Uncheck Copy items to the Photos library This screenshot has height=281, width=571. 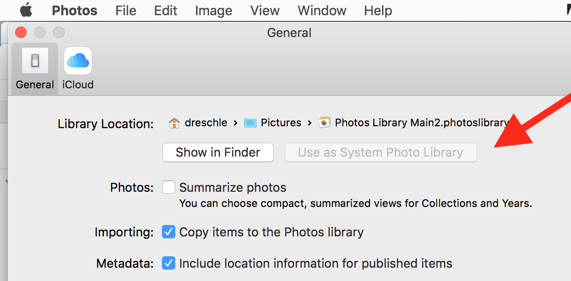(169, 232)
